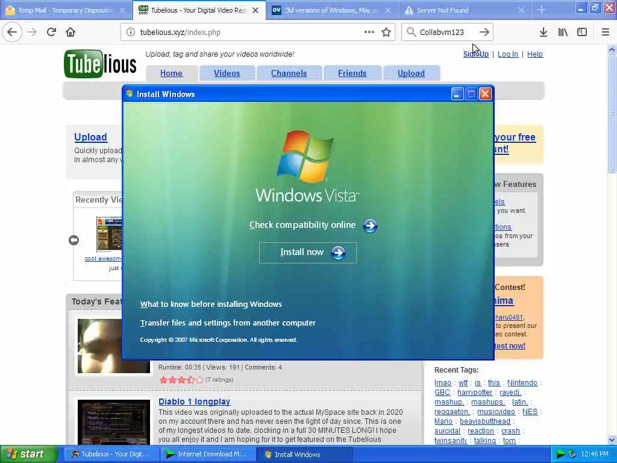Open the Firefox hamburger menu
Image resolution: width=617 pixels, height=463 pixels.
coord(606,33)
